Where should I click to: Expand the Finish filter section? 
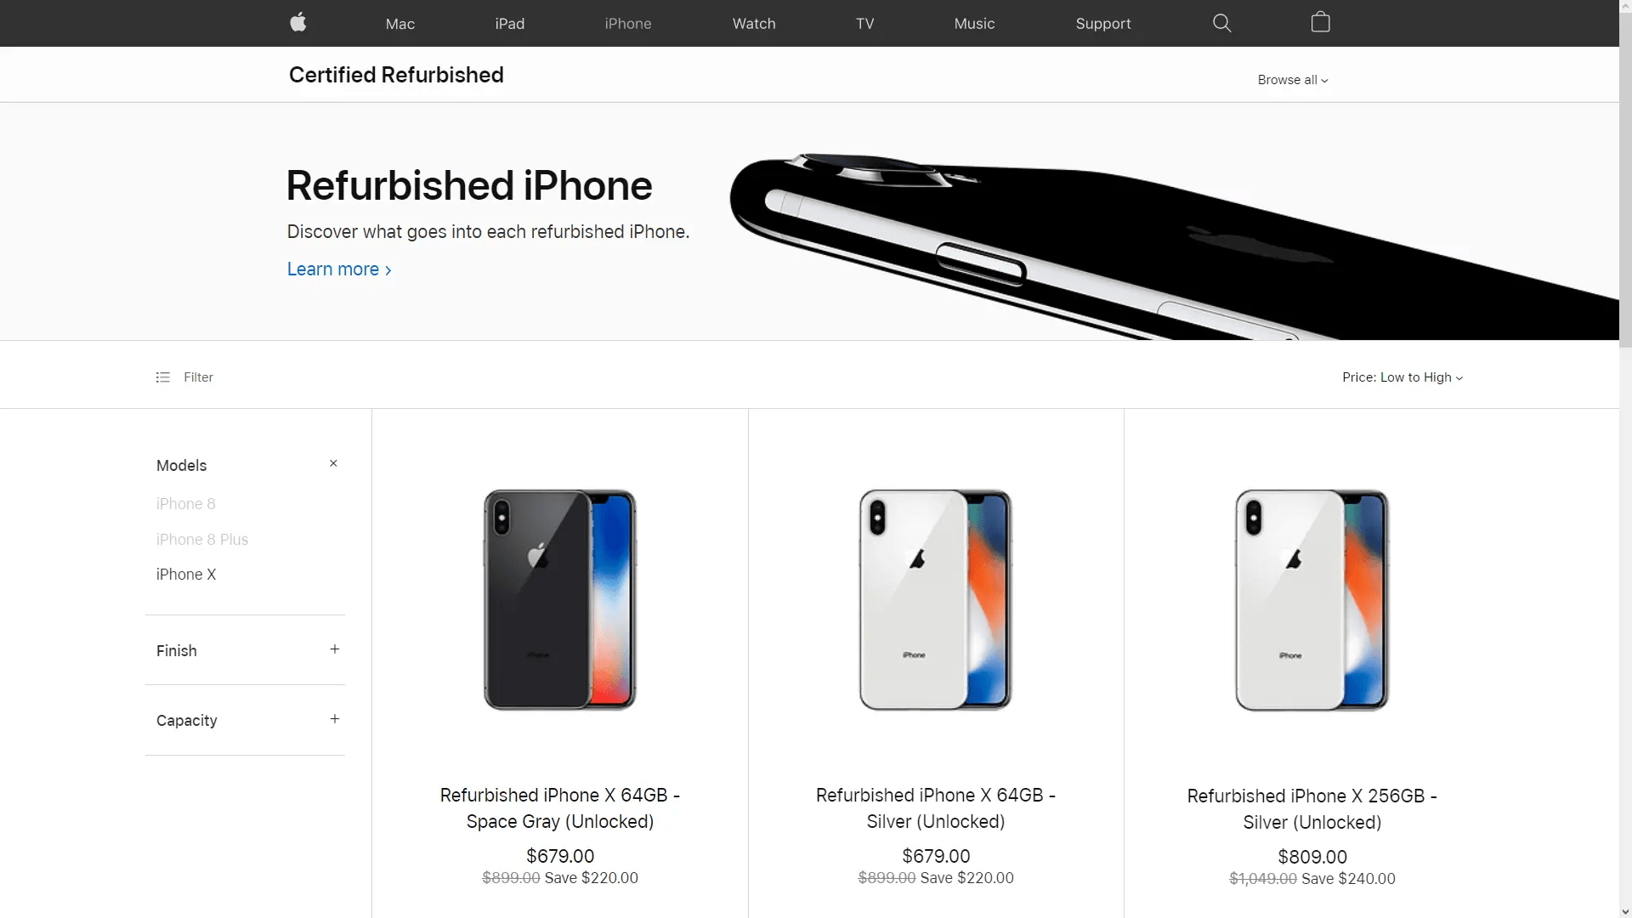(334, 649)
